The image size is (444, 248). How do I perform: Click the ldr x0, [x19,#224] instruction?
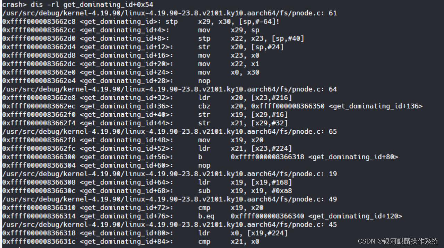pyautogui.click(x=243, y=233)
